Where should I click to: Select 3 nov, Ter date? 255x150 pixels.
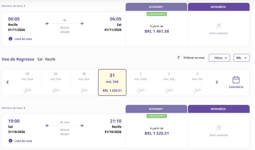pyautogui.click(x=197, y=82)
